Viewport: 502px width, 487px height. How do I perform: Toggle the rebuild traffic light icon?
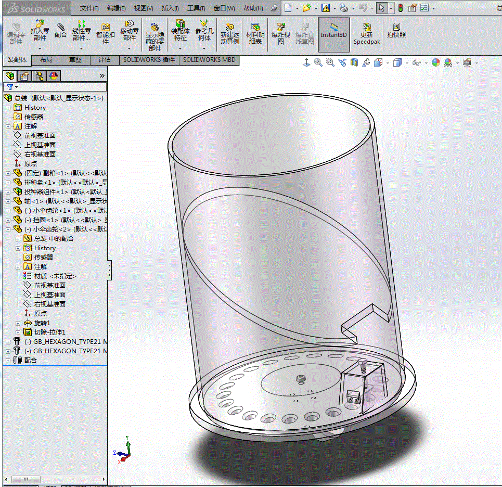[x=400, y=8]
